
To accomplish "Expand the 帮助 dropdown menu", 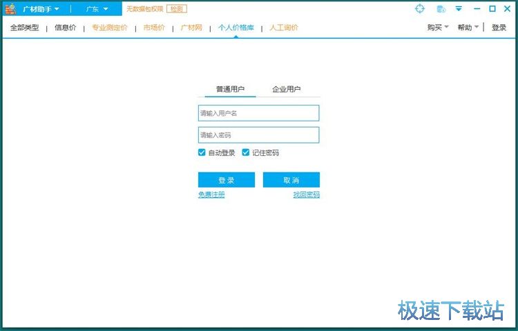I will pyautogui.click(x=468, y=28).
